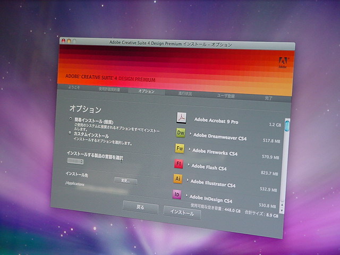The width and height of the screenshot is (340, 255).
Task: Expand the Adobe Fireworks CS4 entry
Action: tap(189, 149)
